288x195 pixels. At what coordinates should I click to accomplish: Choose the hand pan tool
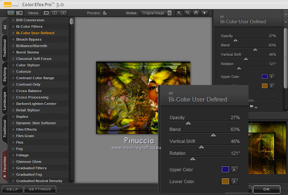[x=195, y=13]
